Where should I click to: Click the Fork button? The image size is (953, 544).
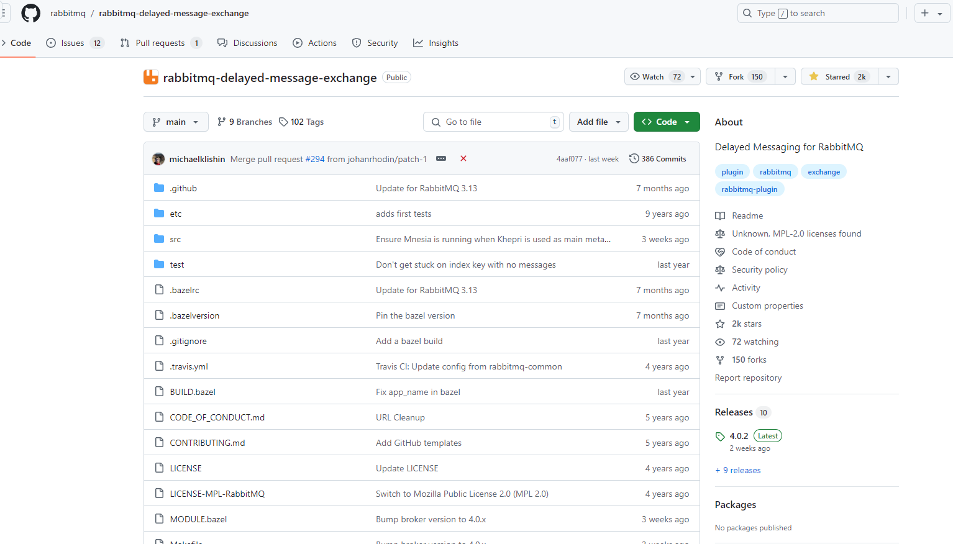coord(741,76)
